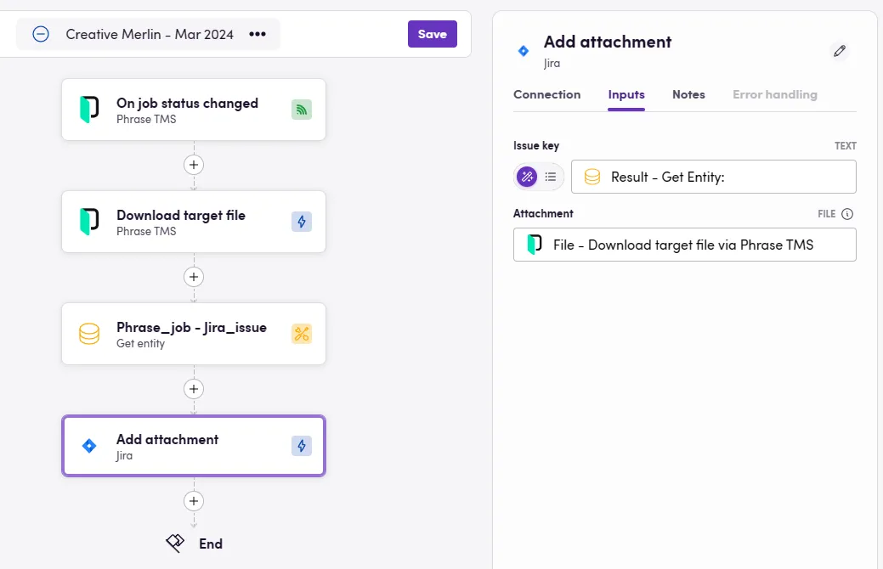Screen dimensions: 883x569
Task: Click the RSS trigger icon on job status step
Action: click(302, 110)
